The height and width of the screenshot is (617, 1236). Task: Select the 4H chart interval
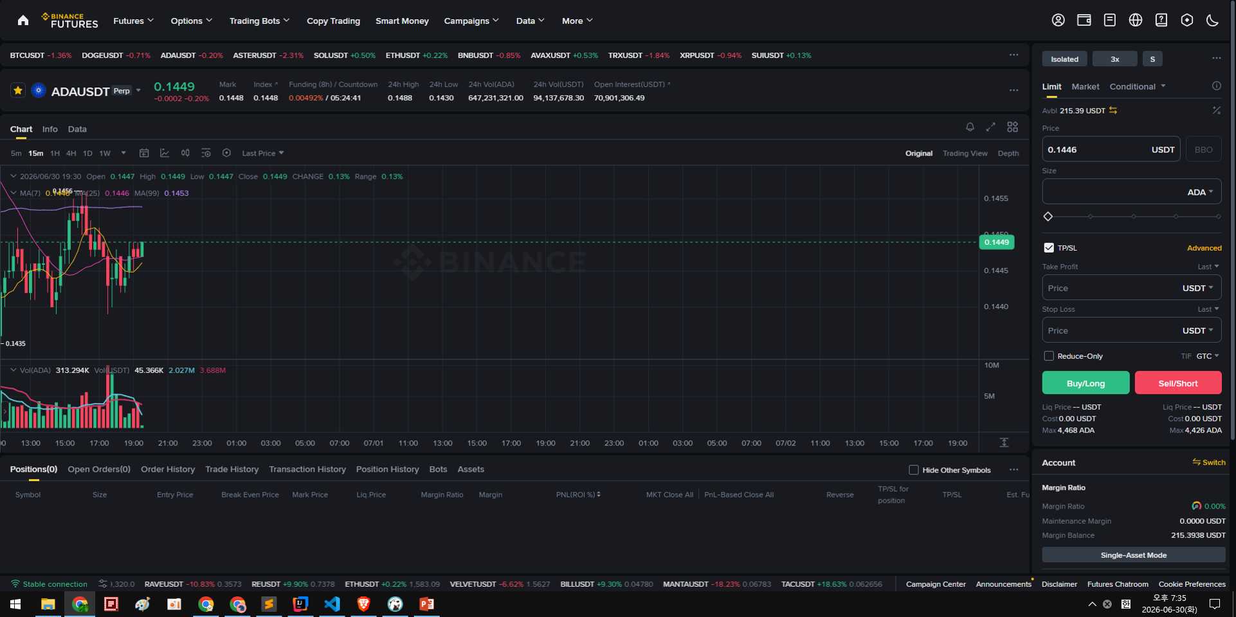pos(71,154)
